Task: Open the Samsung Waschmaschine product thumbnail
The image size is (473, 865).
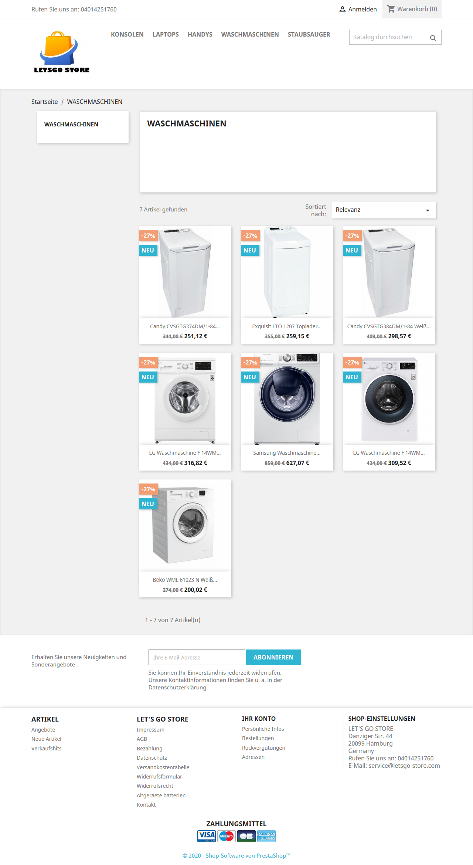Action: (x=287, y=398)
